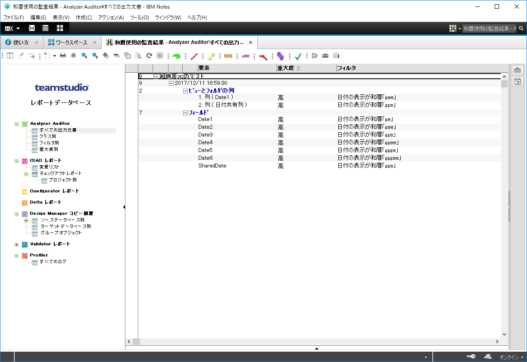Click the briefcase toolbar icon
The height and width of the screenshot is (362, 527).
325,56
